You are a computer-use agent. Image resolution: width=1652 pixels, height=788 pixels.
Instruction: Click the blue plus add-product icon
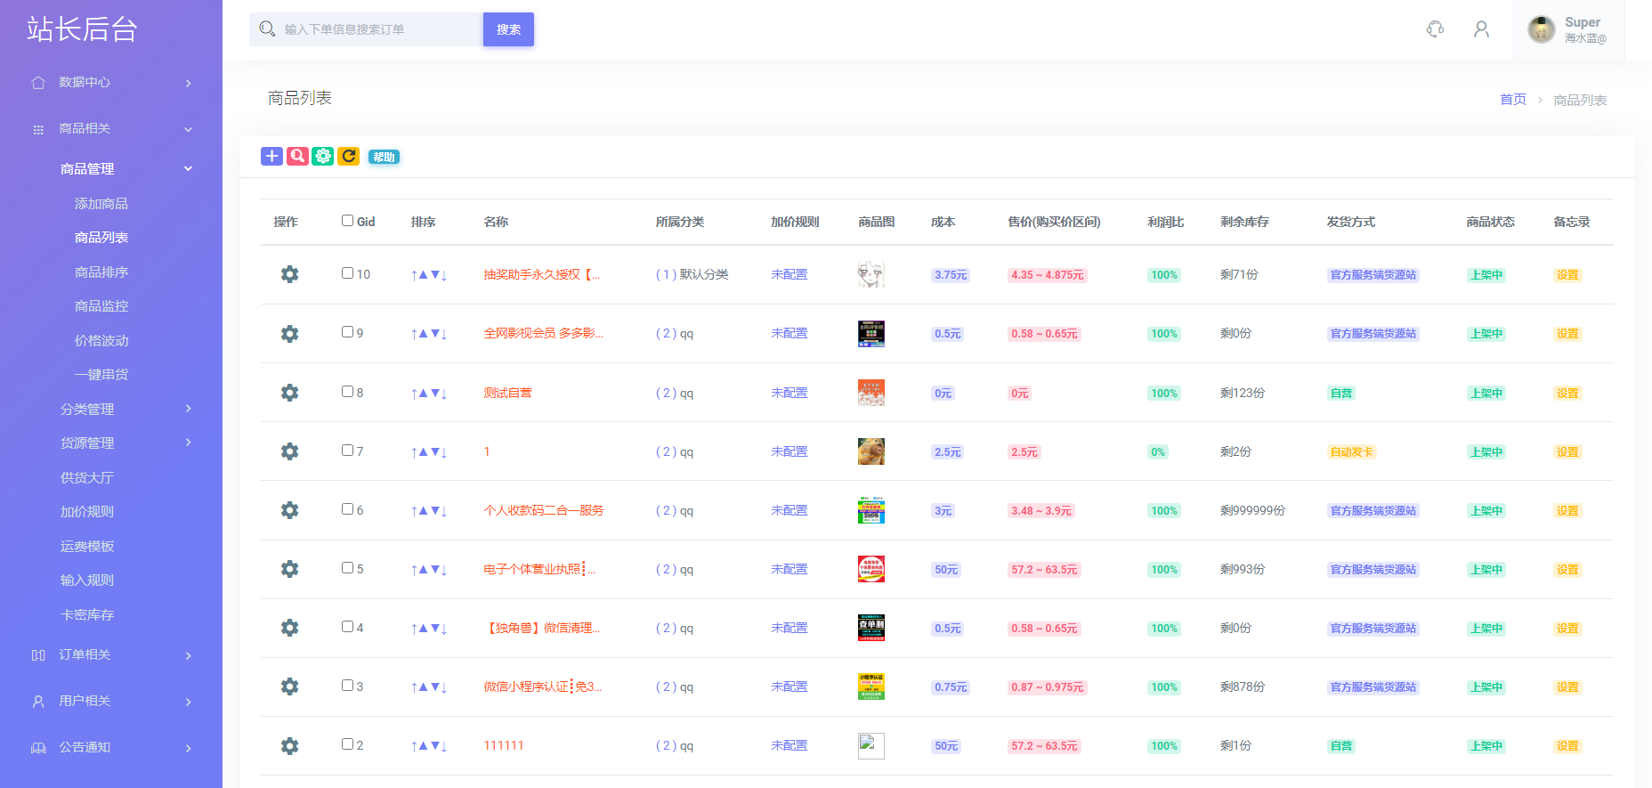[271, 157]
